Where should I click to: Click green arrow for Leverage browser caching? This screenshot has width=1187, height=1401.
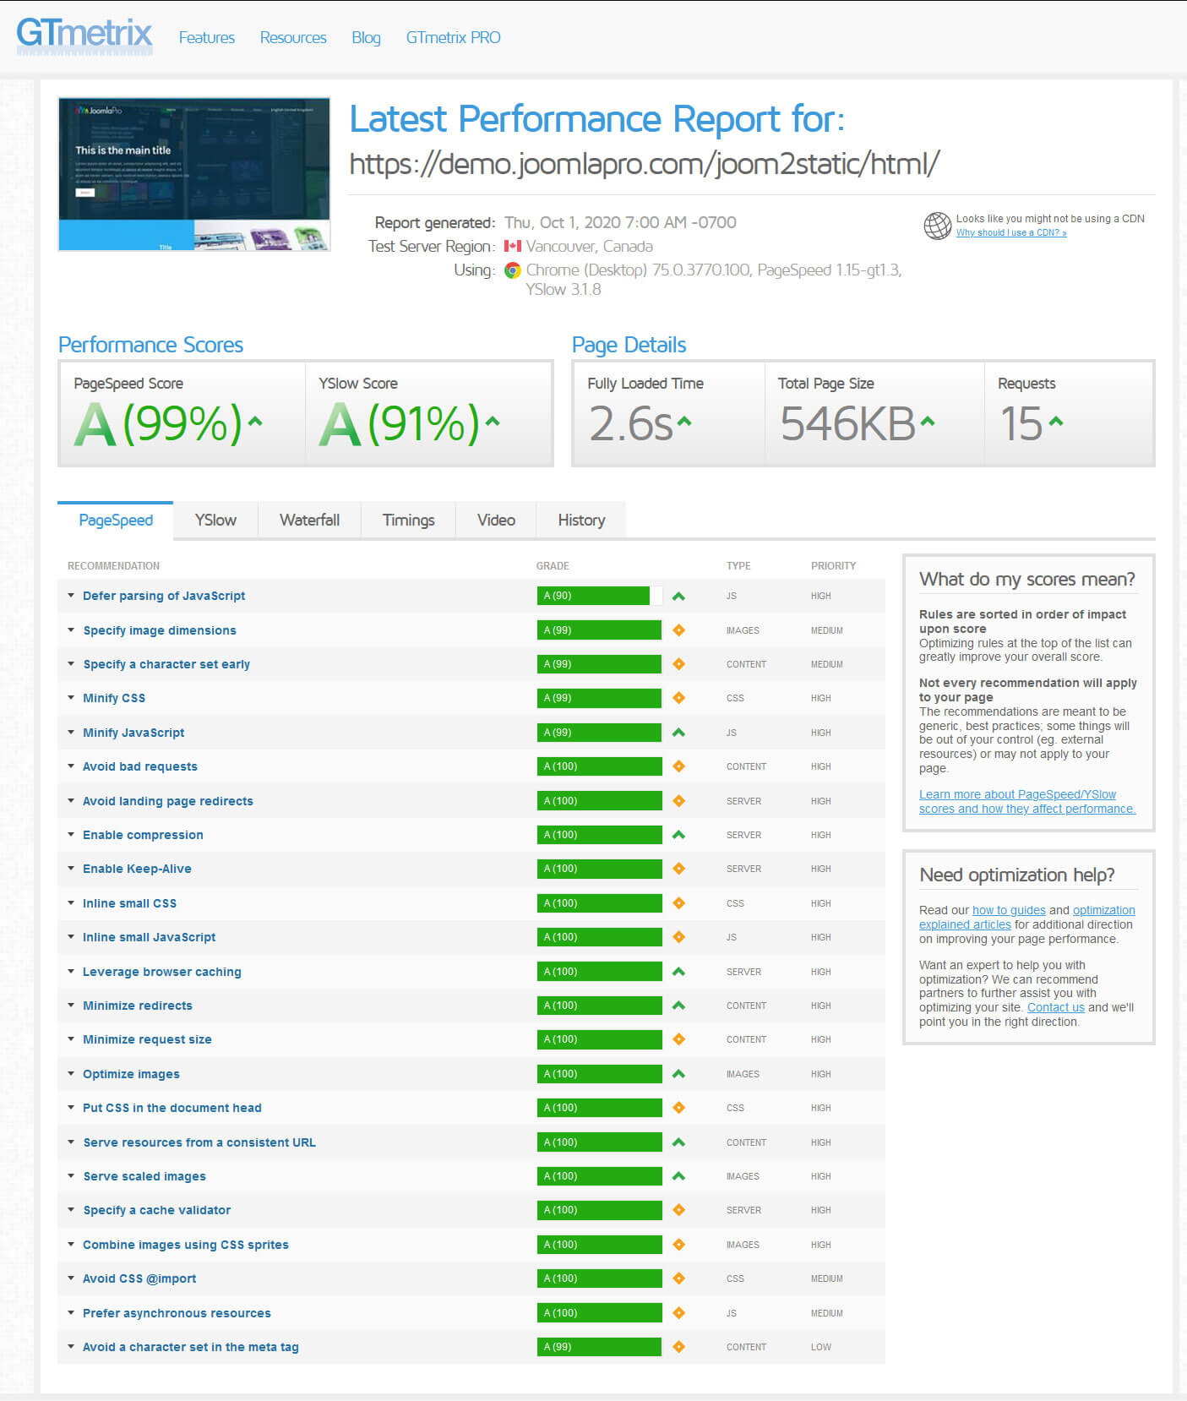tap(678, 972)
